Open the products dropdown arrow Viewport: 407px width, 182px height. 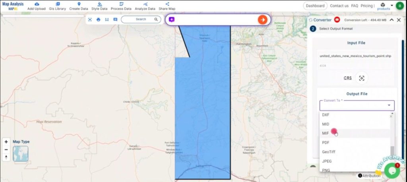pyautogui.click(x=392, y=6)
